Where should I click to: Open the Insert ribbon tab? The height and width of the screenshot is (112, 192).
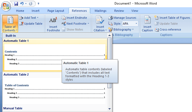[x=35, y=11]
